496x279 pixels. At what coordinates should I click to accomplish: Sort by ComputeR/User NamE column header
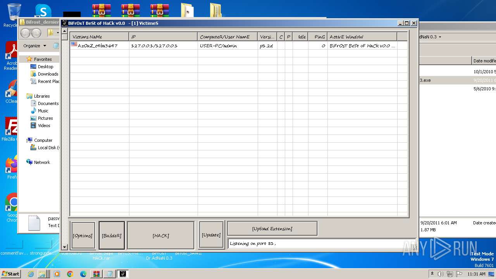(227, 37)
